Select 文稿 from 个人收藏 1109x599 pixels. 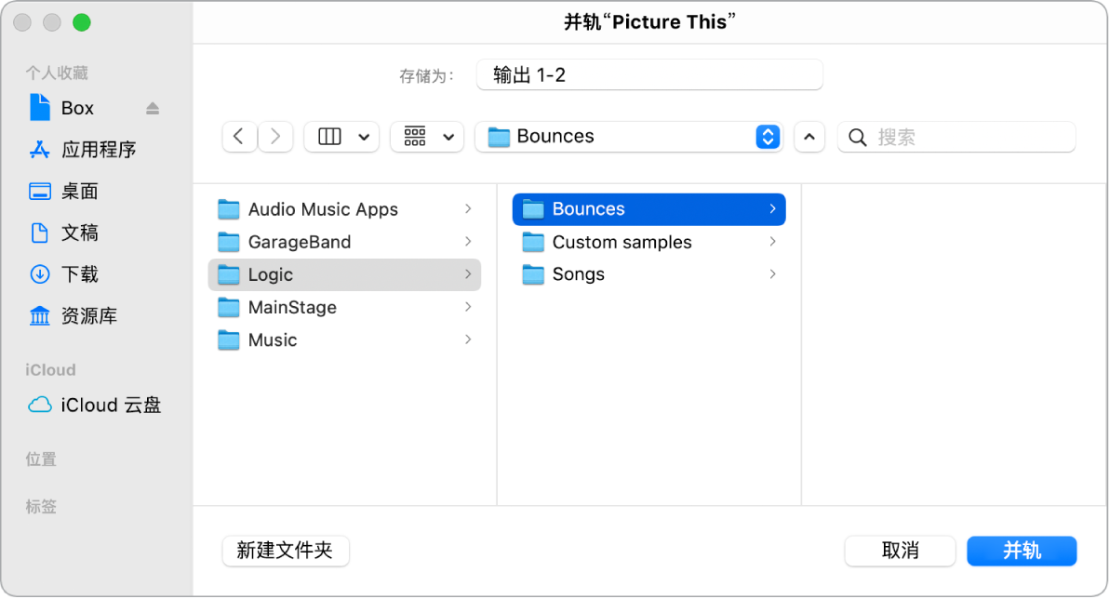tap(78, 233)
